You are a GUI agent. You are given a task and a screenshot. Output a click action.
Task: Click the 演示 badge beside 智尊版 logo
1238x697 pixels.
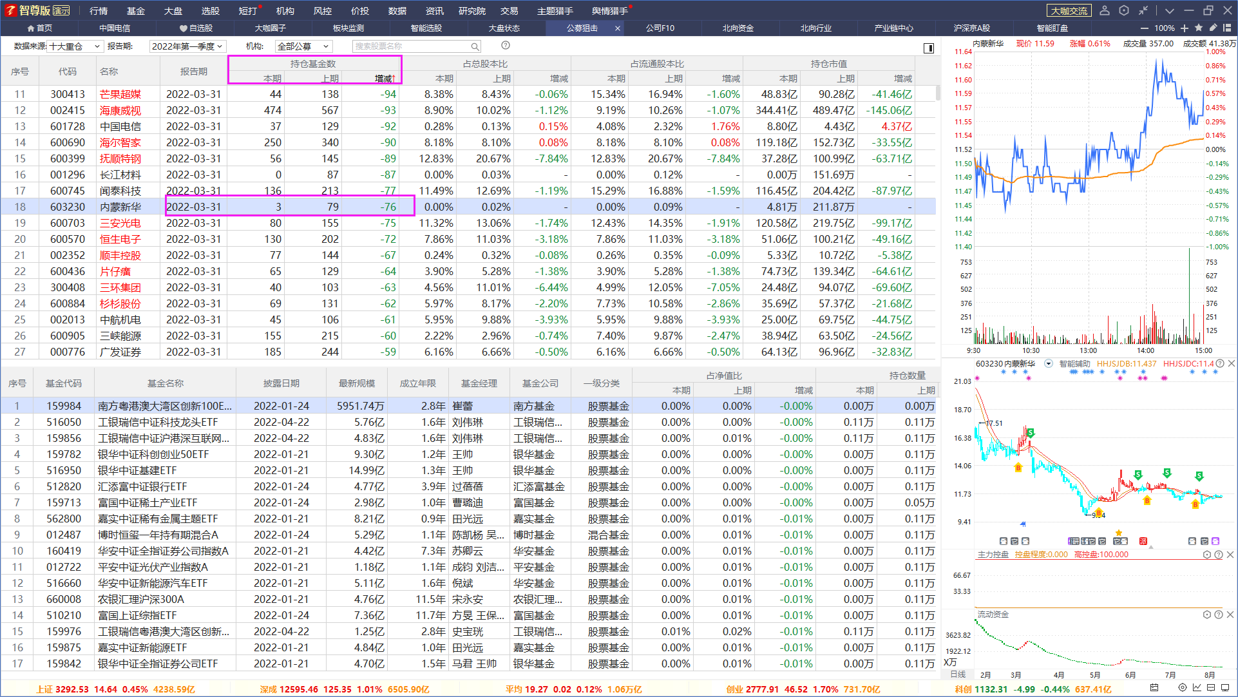click(61, 10)
